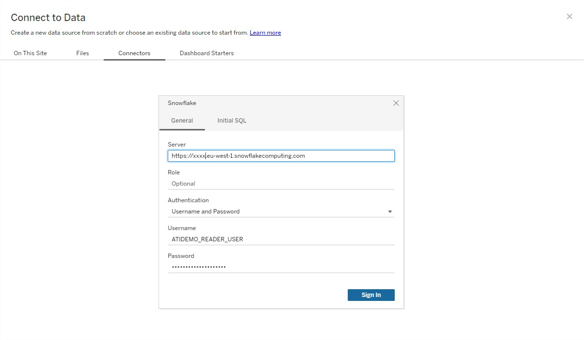Click the Connect to Data heading
The width and height of the screenshot is (584, 340).
coord(48,18)
